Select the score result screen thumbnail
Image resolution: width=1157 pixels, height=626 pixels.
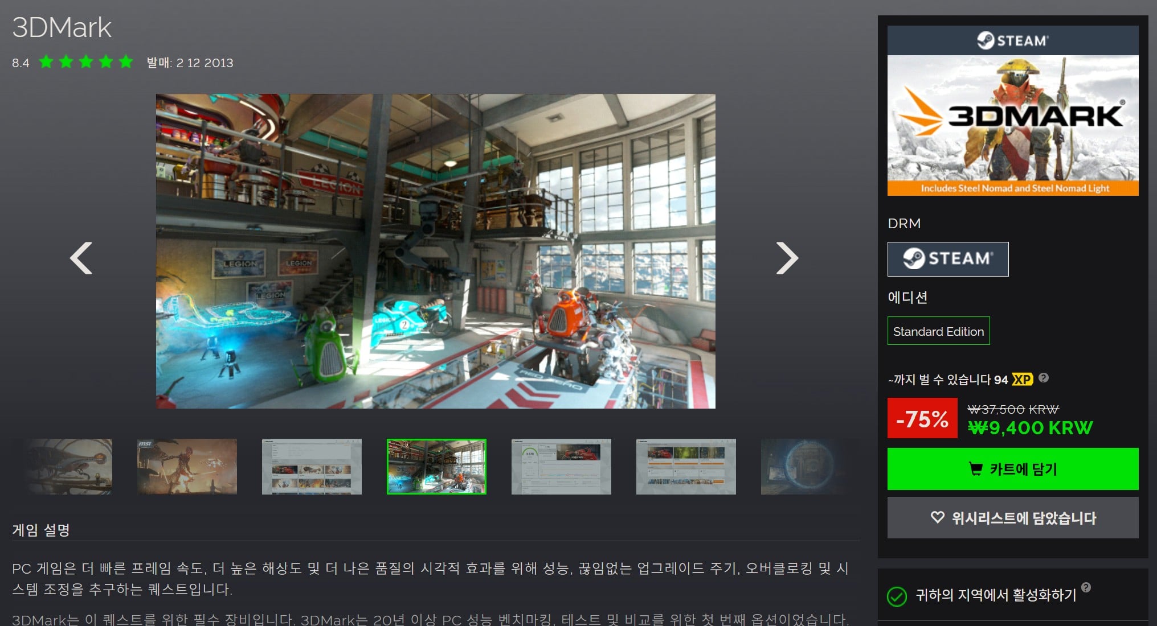(x=561, y=467)
